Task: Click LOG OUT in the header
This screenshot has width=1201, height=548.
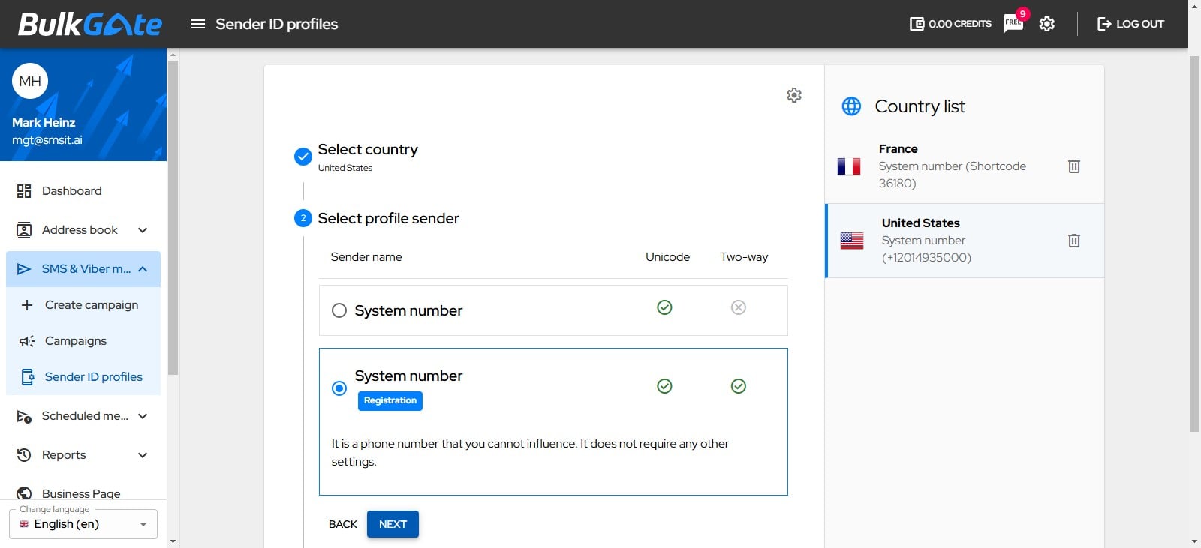Action: click(1130, 24)
